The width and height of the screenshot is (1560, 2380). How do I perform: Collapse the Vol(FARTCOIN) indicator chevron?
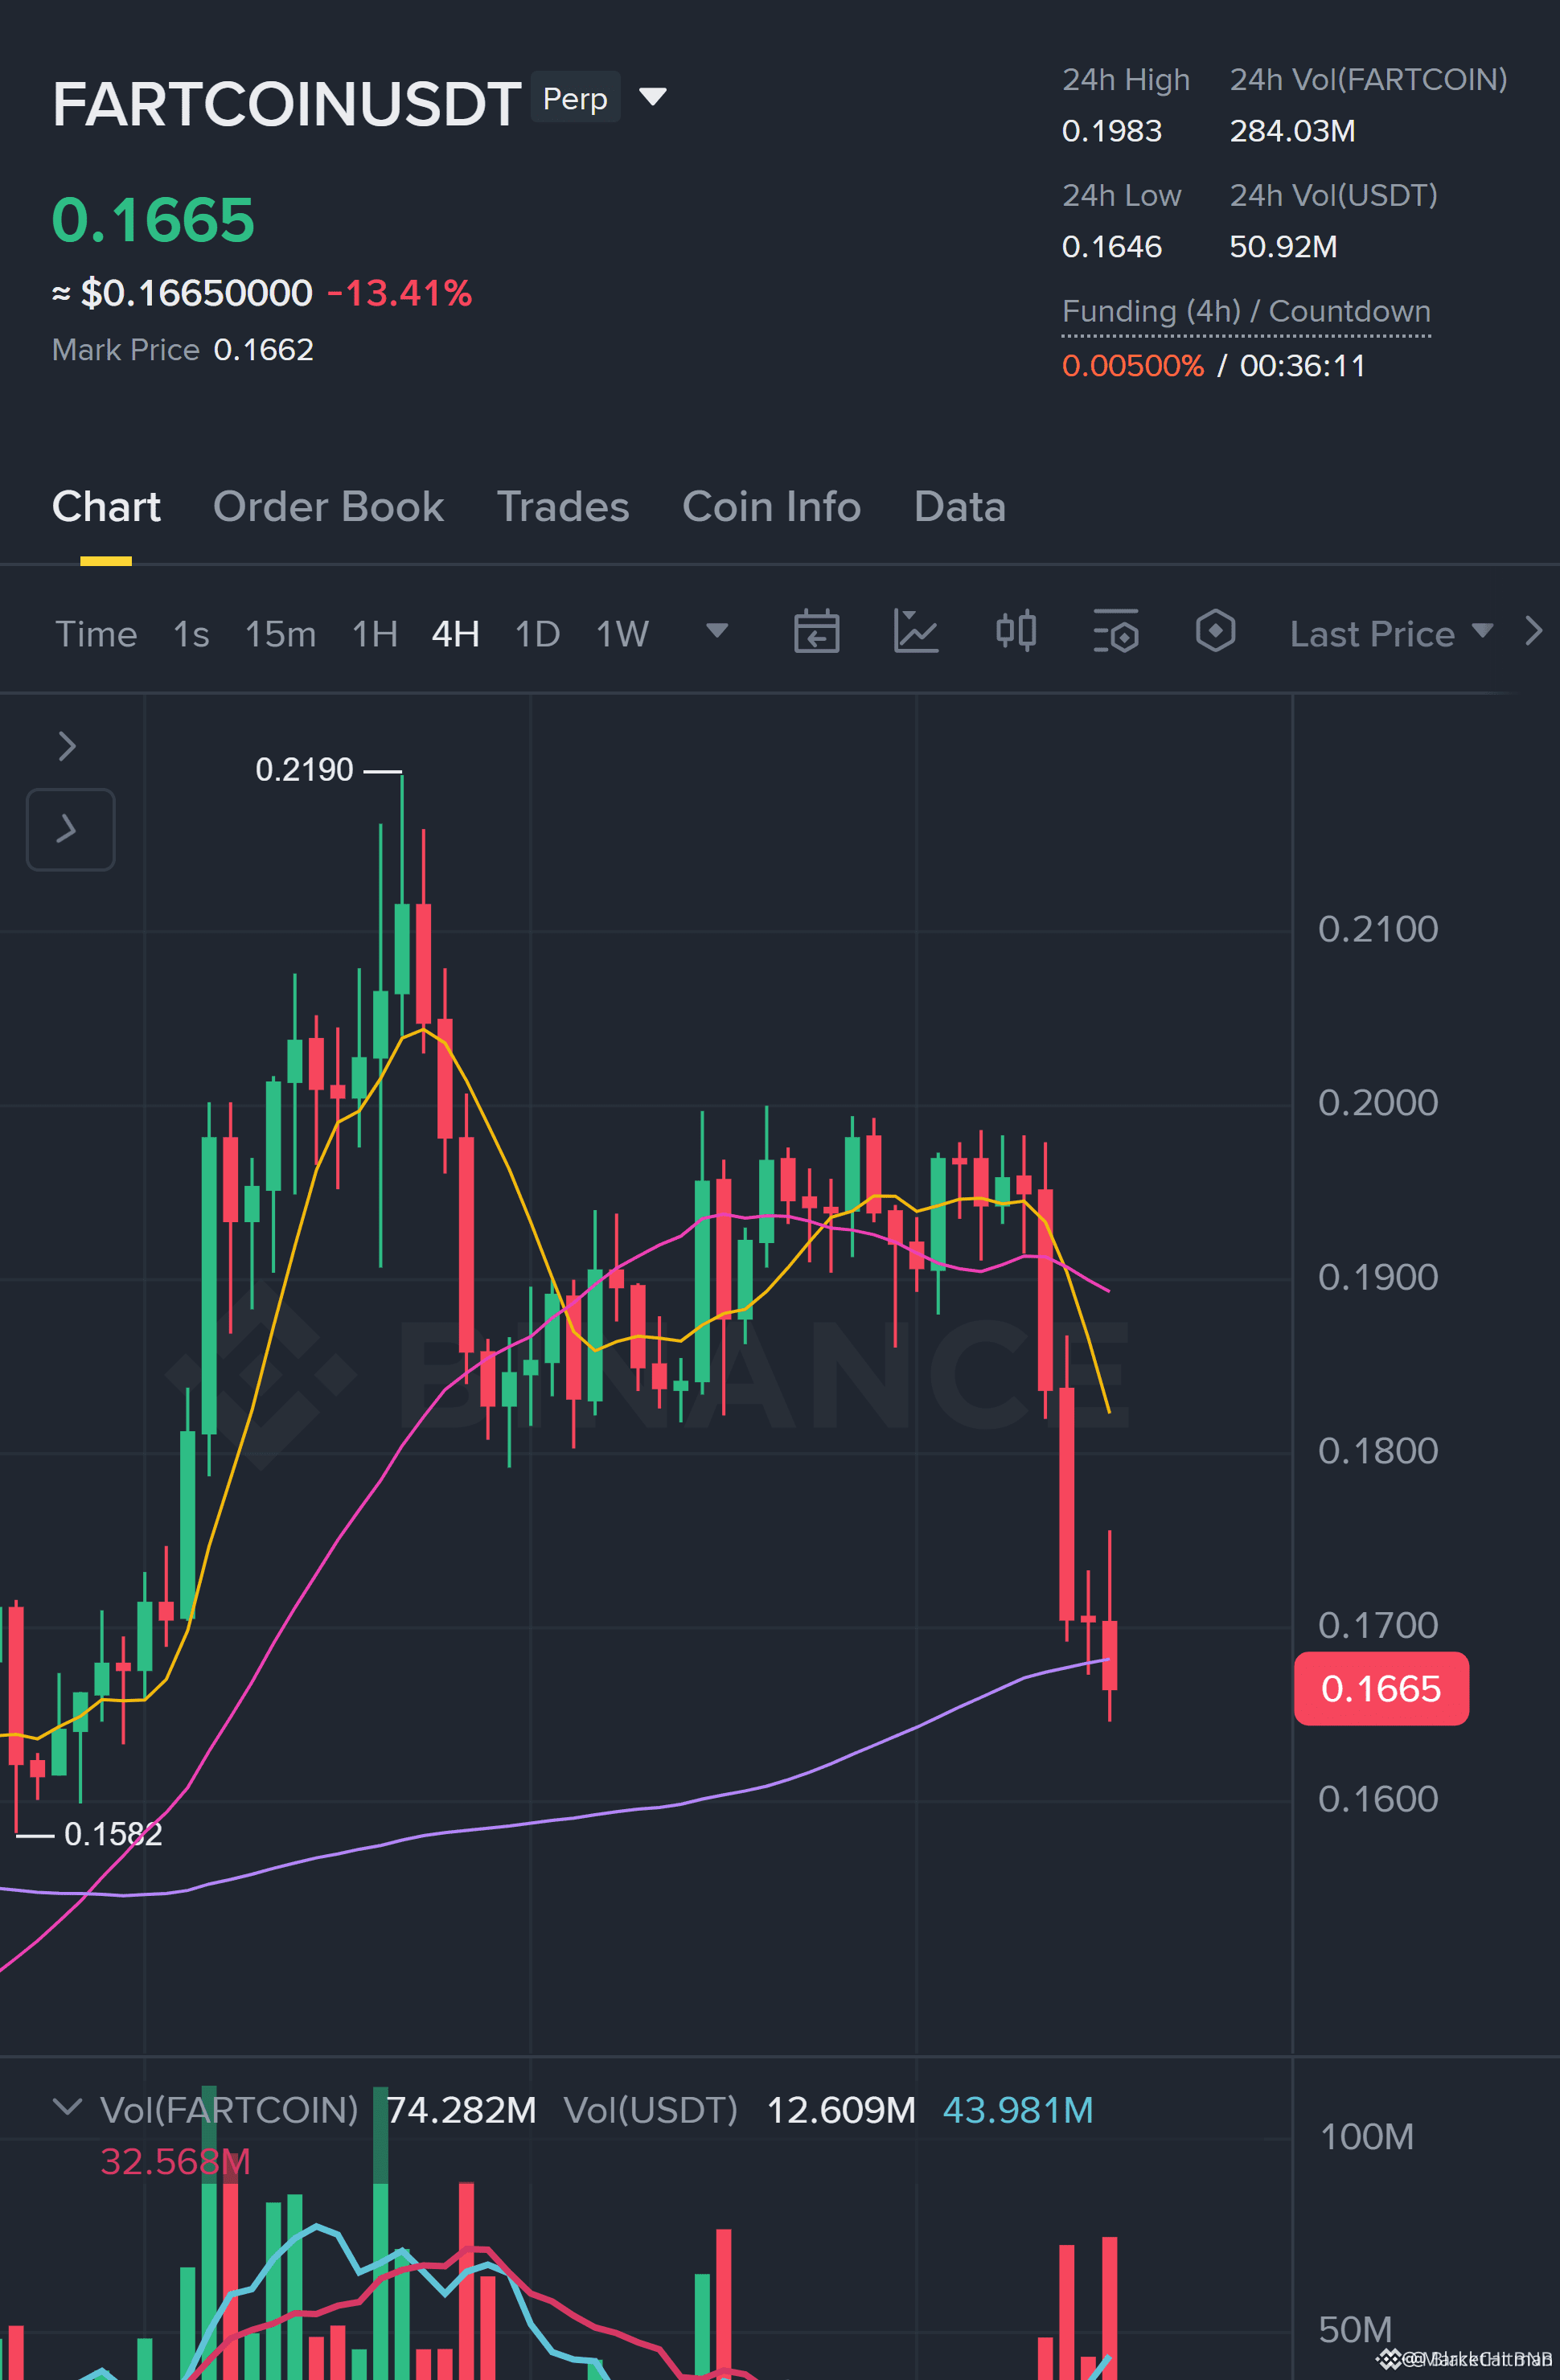coord(67,2107)
